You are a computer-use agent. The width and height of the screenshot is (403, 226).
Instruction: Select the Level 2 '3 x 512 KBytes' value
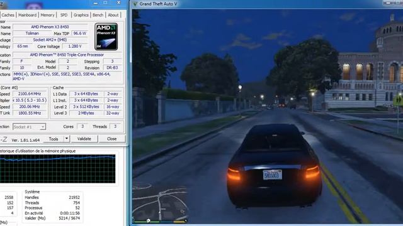pos(86,107)
